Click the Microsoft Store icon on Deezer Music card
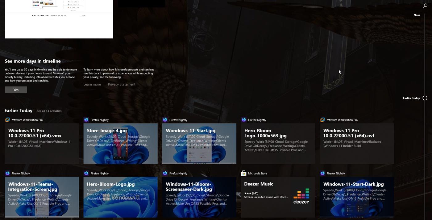 point(243,173)
